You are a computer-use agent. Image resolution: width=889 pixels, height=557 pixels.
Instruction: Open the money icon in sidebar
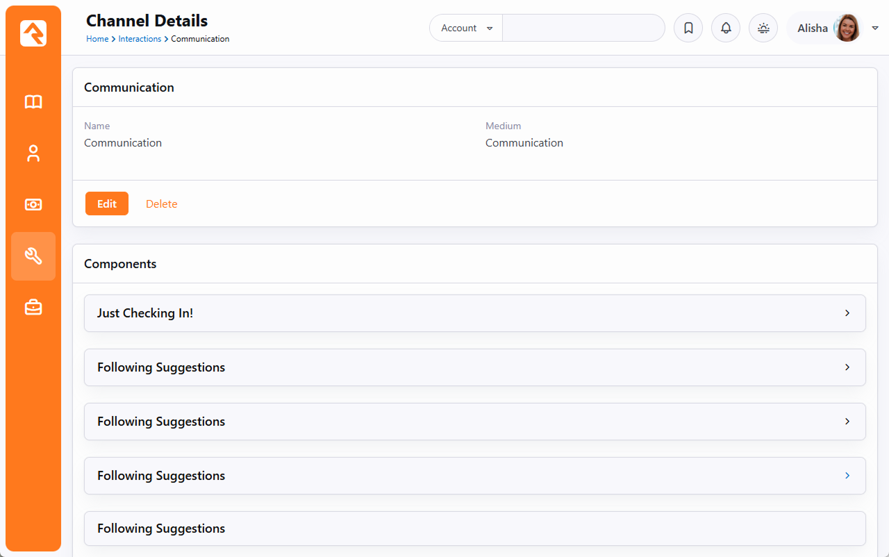coord(33,205)
